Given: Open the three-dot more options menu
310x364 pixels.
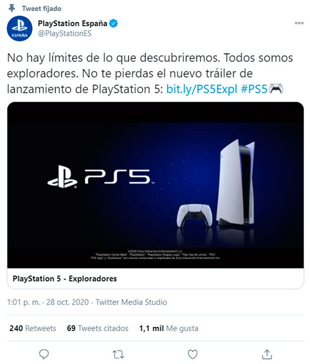Looking at the screenshot, I should click(299, 23).
